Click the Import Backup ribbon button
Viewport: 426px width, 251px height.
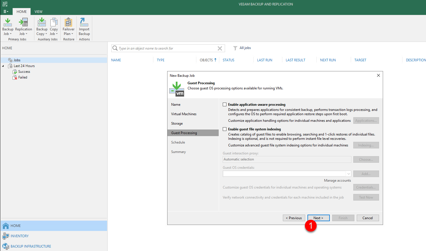pyautogui.click(x=84, y=27)
